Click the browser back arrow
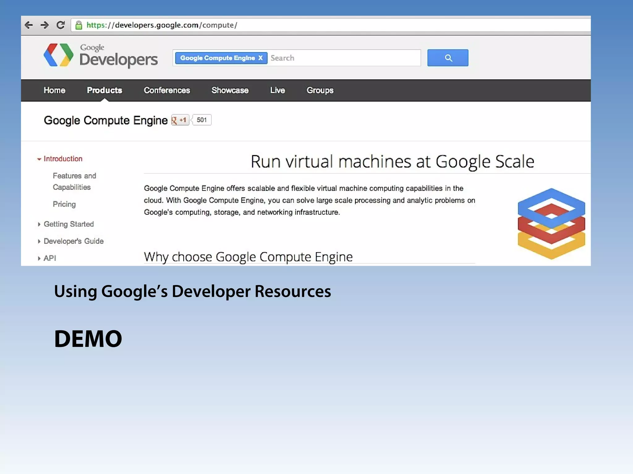 pos(28,25)
